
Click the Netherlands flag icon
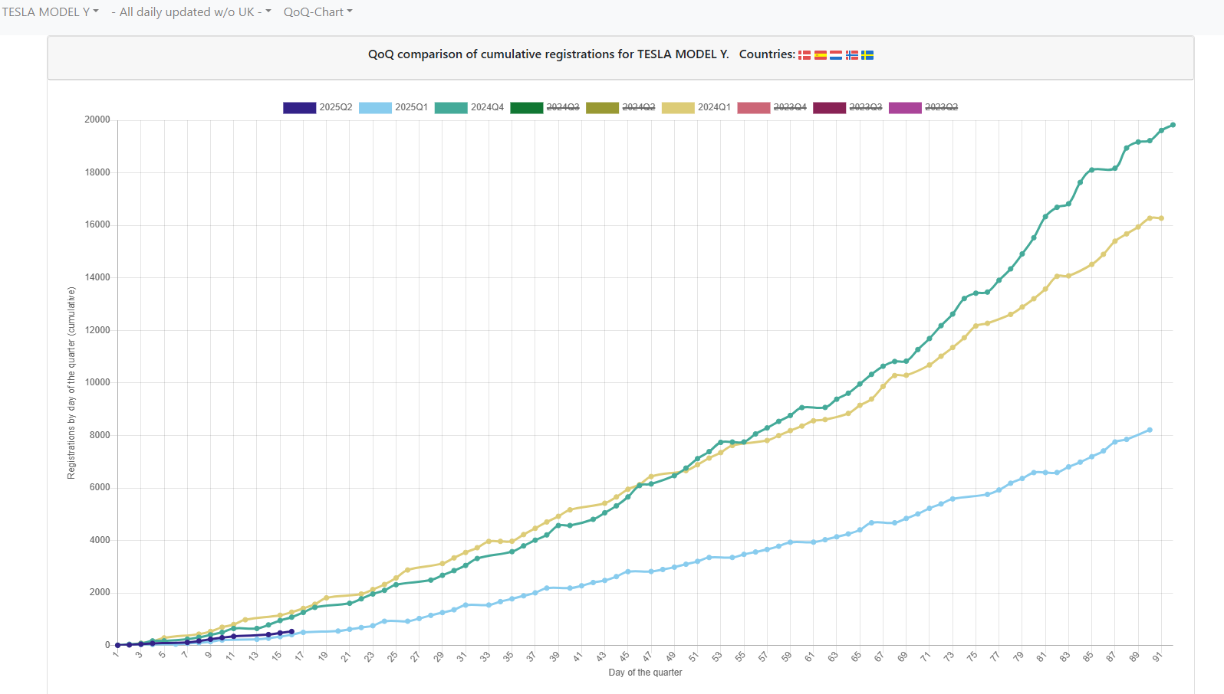tap(836, 55)
